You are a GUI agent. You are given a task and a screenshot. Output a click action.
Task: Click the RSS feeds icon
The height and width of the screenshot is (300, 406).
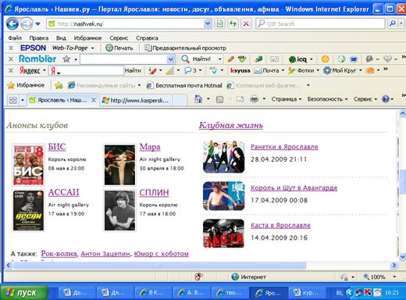point(219,99)
